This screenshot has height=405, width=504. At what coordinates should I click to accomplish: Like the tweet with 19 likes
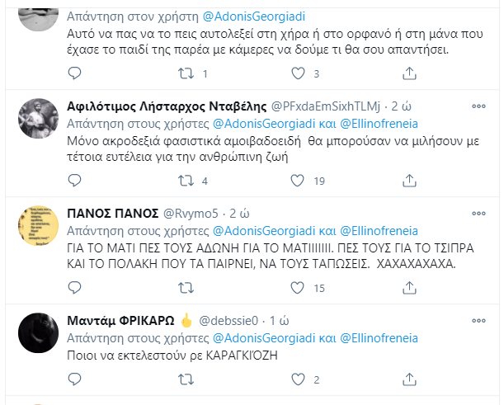click(297, 181)
